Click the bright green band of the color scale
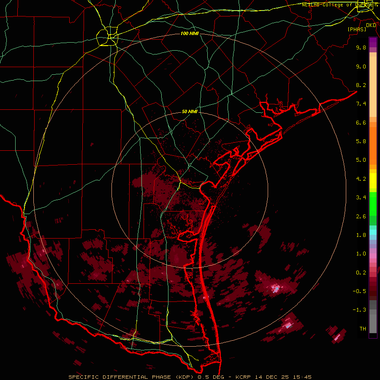380x380 pixels. pos(373,204)
